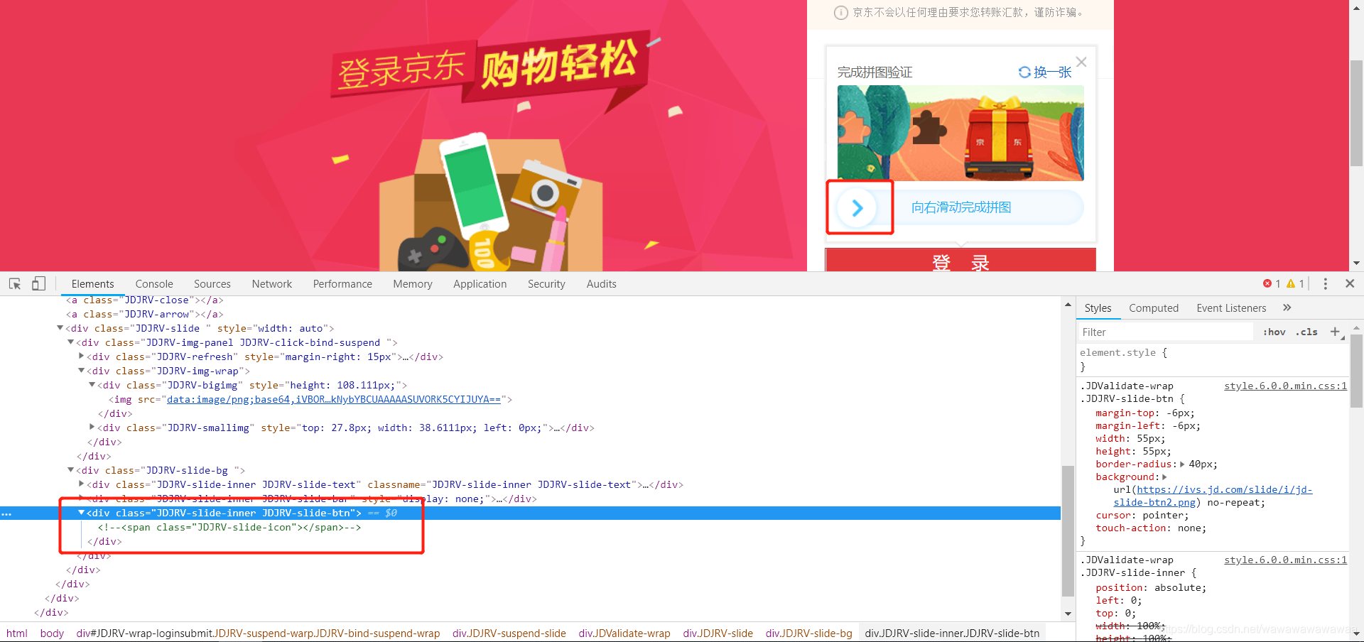
Task: Open the Security tab
Action: (x=546, y=283)
